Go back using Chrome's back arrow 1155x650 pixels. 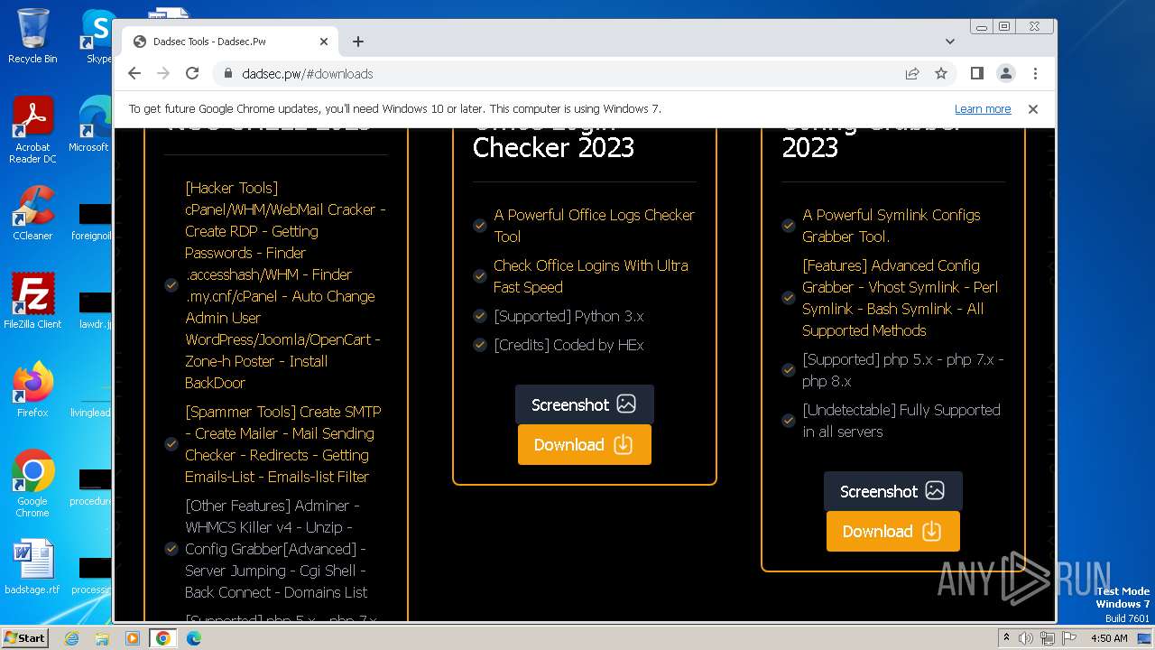point(134,74)
